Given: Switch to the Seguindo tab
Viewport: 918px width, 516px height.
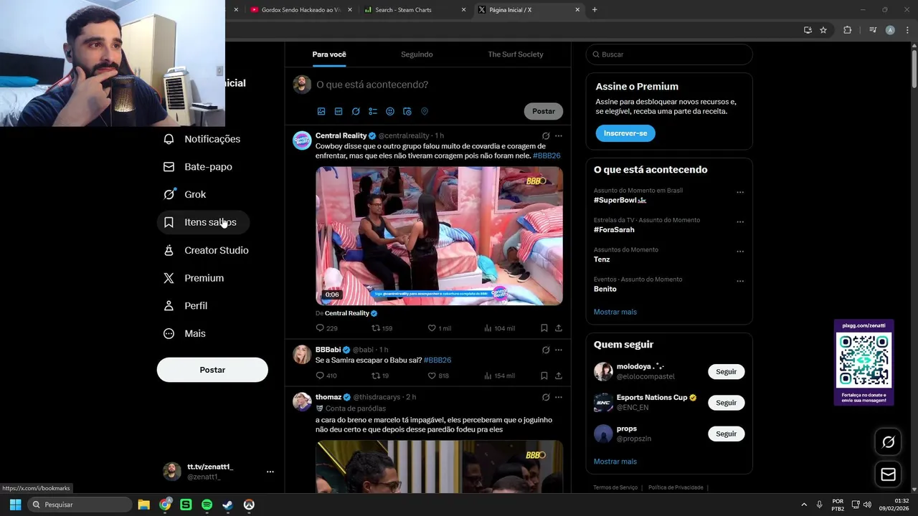Looking at the screenshot, I should (x=417, y=54).
